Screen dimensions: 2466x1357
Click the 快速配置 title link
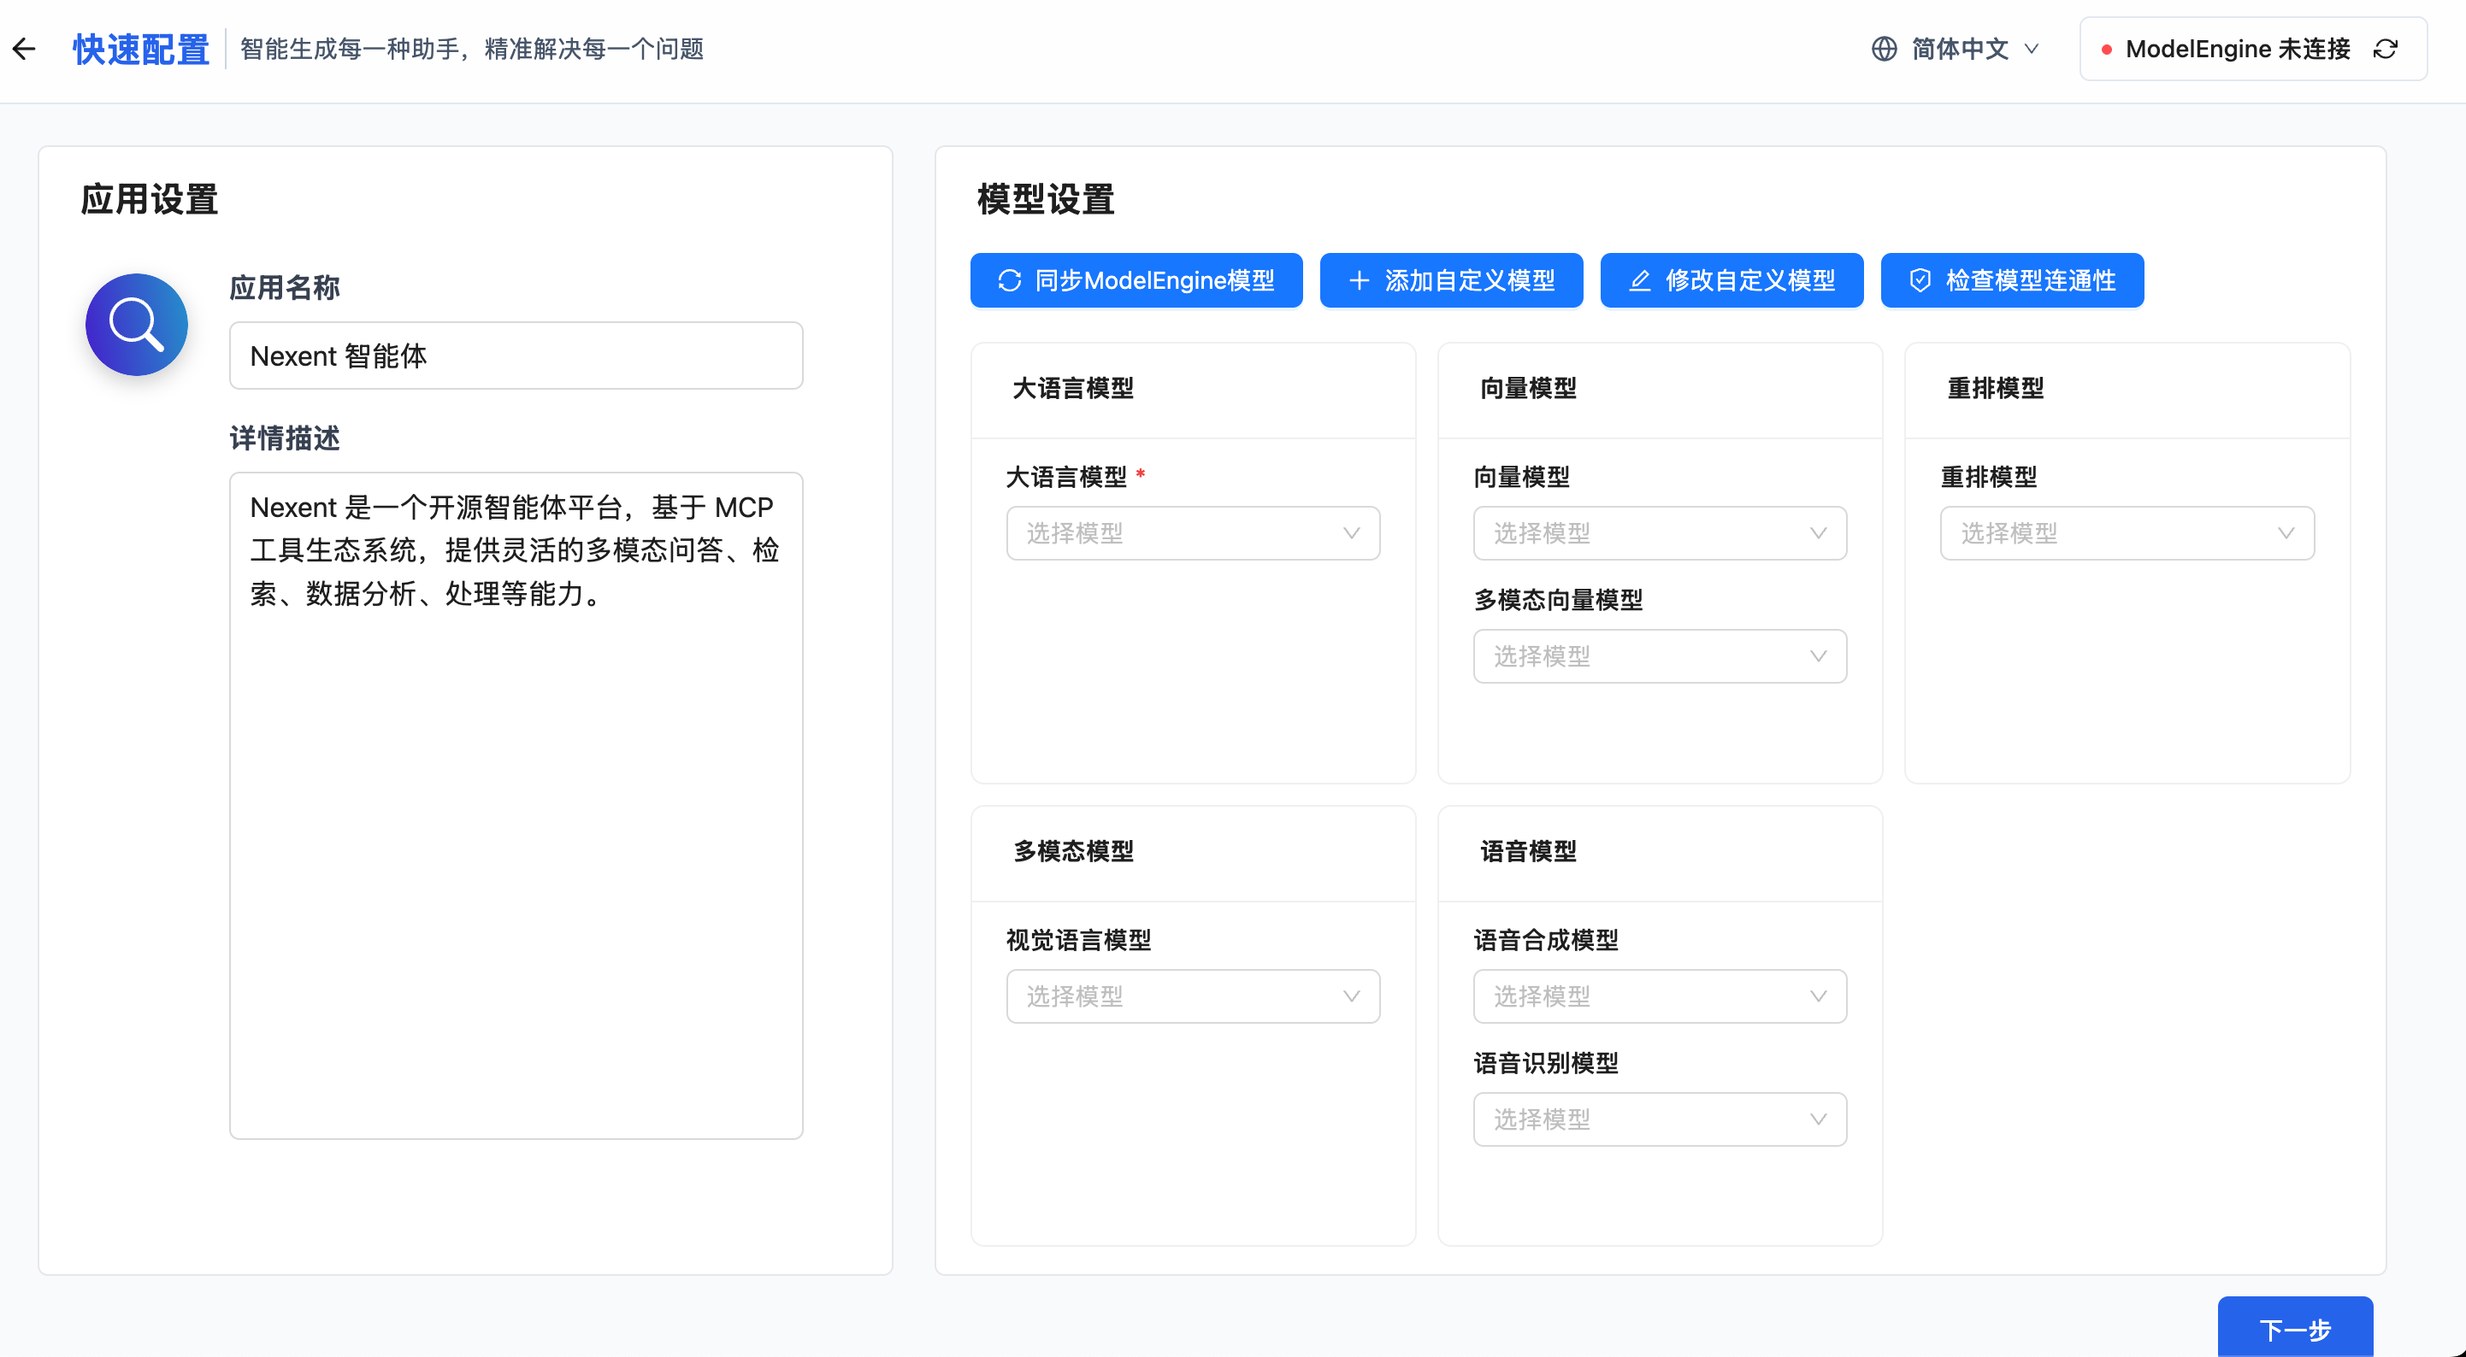pos(141,49)
